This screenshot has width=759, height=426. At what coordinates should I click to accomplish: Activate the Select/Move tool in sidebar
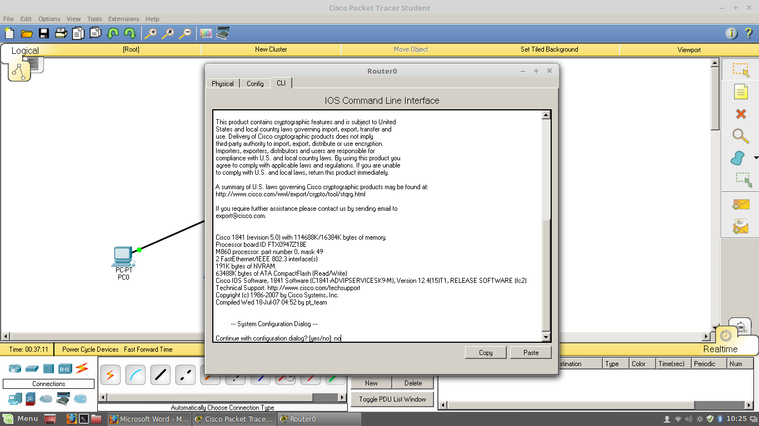[741, 69]
